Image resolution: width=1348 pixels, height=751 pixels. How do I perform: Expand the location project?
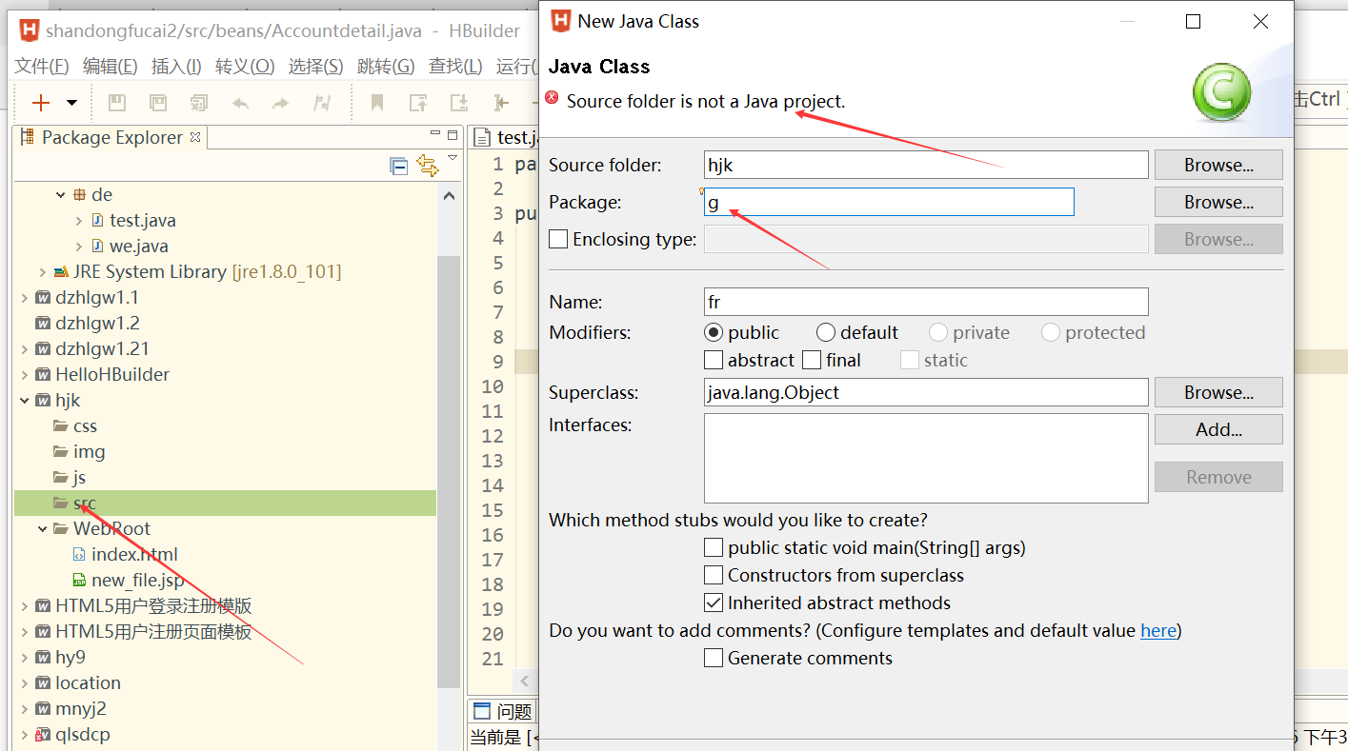click(24, 682)
